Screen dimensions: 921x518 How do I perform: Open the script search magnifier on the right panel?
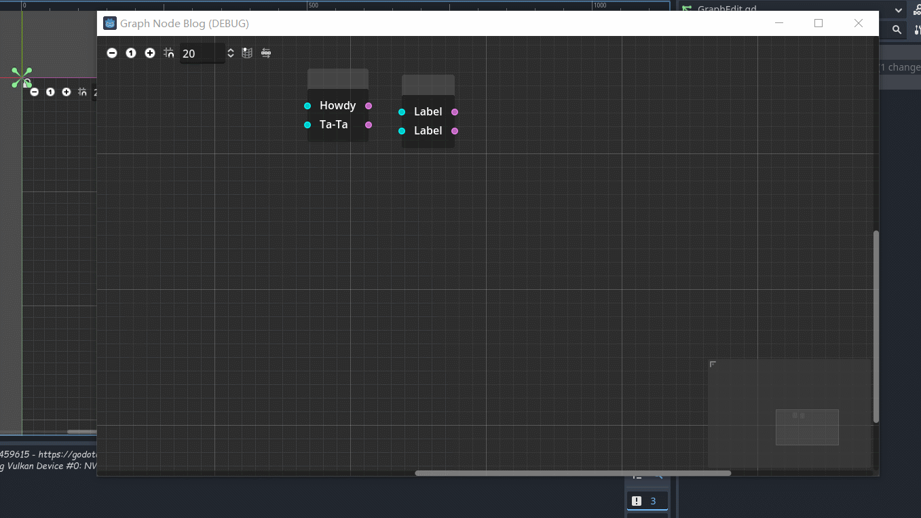[895, 30]
